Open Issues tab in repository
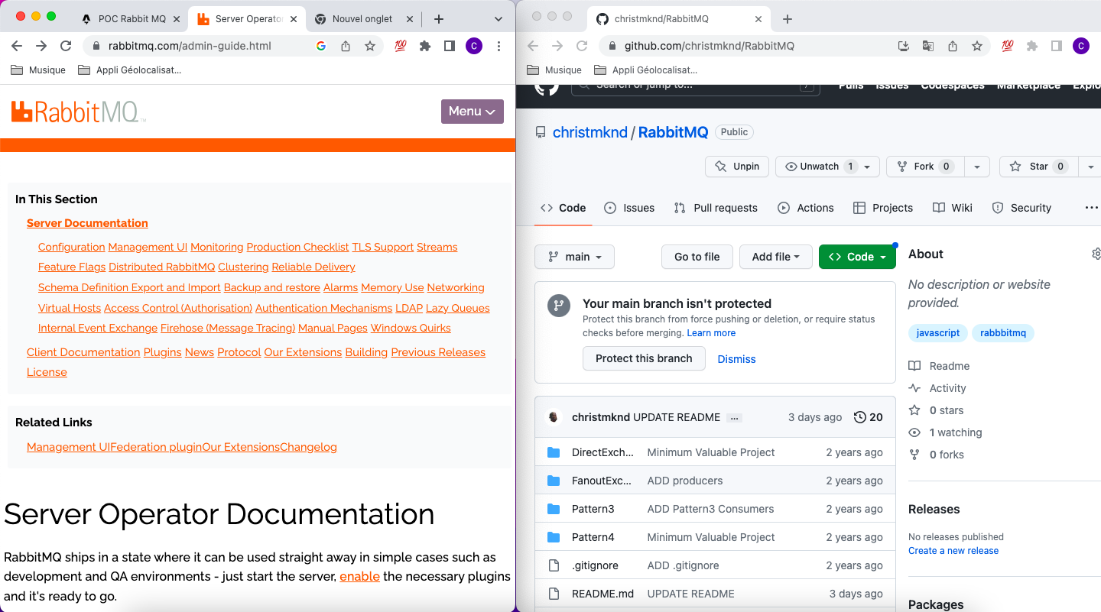The image size is (1101, 612). (x=629, y=208)
